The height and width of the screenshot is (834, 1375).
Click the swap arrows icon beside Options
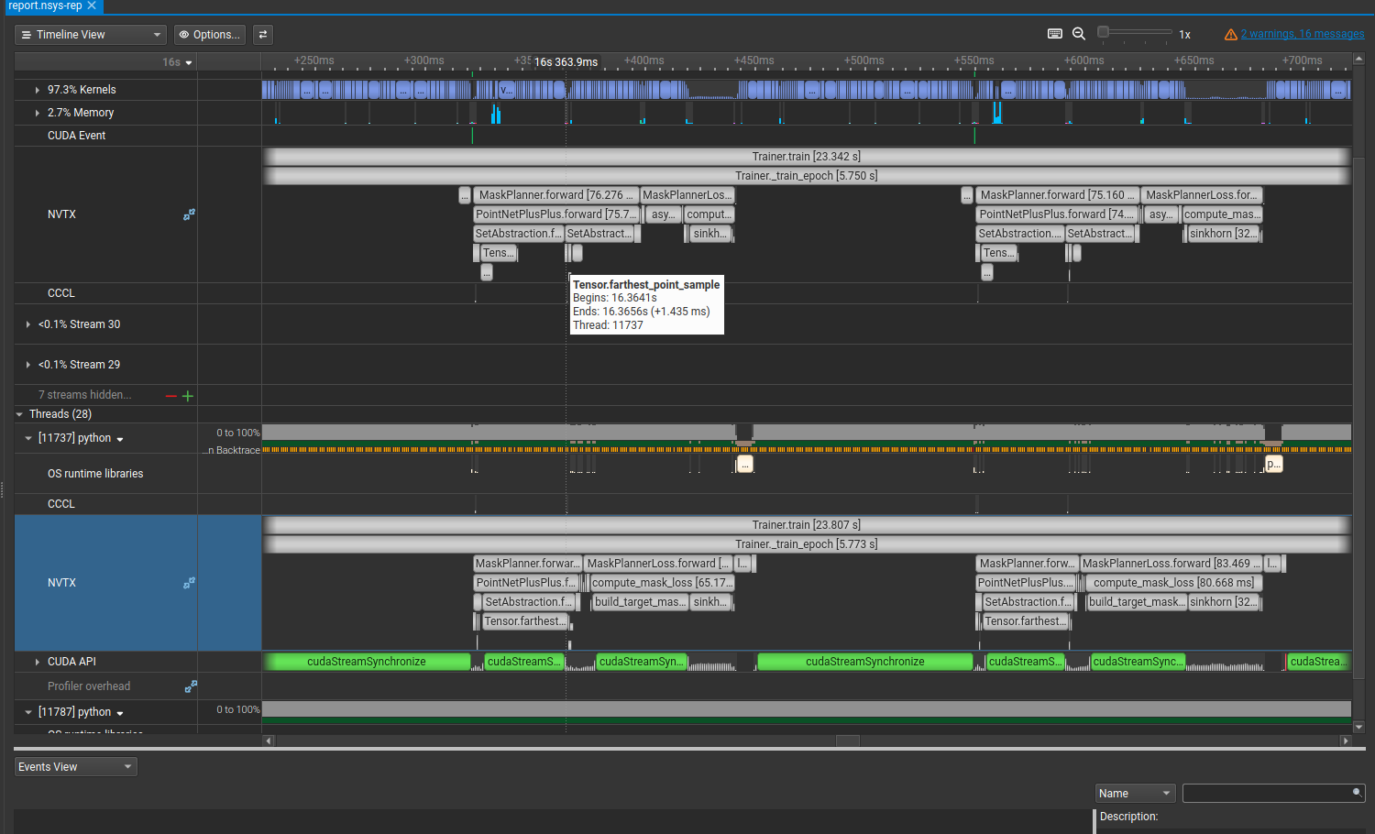(263, 35)
